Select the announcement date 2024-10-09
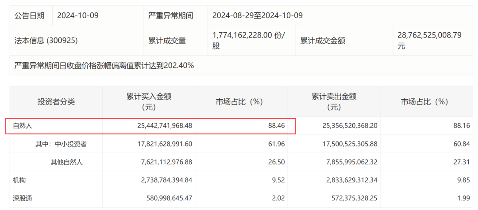 pos(78,15)
